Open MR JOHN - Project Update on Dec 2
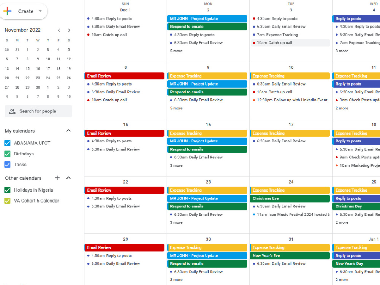Image resolution: width=380 pixels, height=285 pixels. (207, 19)
